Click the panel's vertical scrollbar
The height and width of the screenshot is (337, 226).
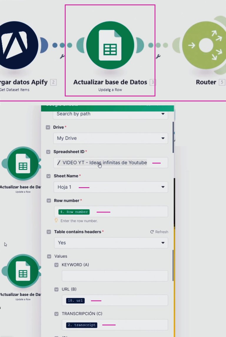click(x=173, y=137)
